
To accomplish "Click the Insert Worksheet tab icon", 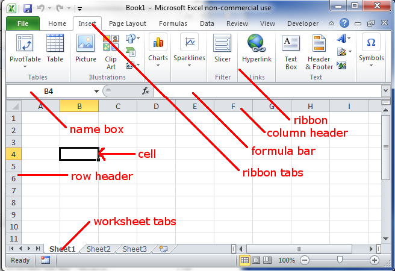I will [x=163, y=249].
